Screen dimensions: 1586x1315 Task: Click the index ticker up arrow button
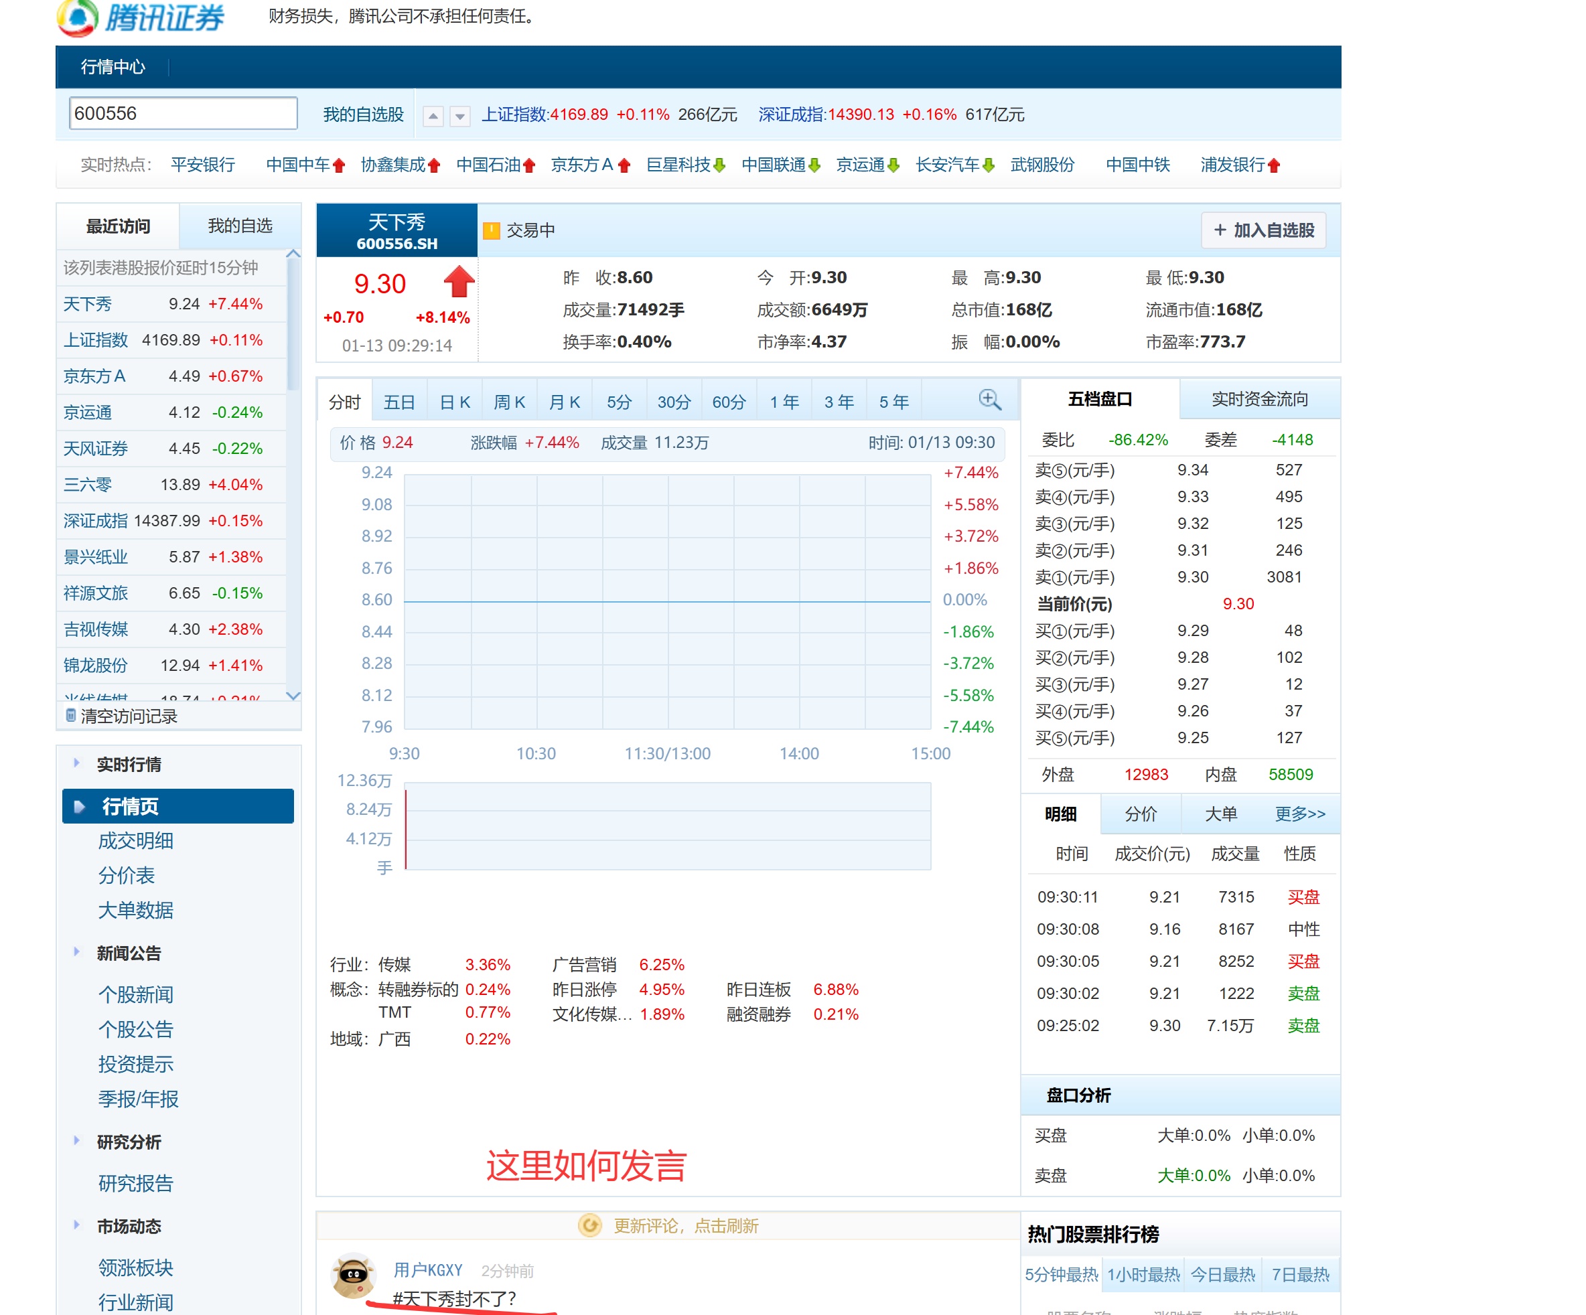[433, 117]
